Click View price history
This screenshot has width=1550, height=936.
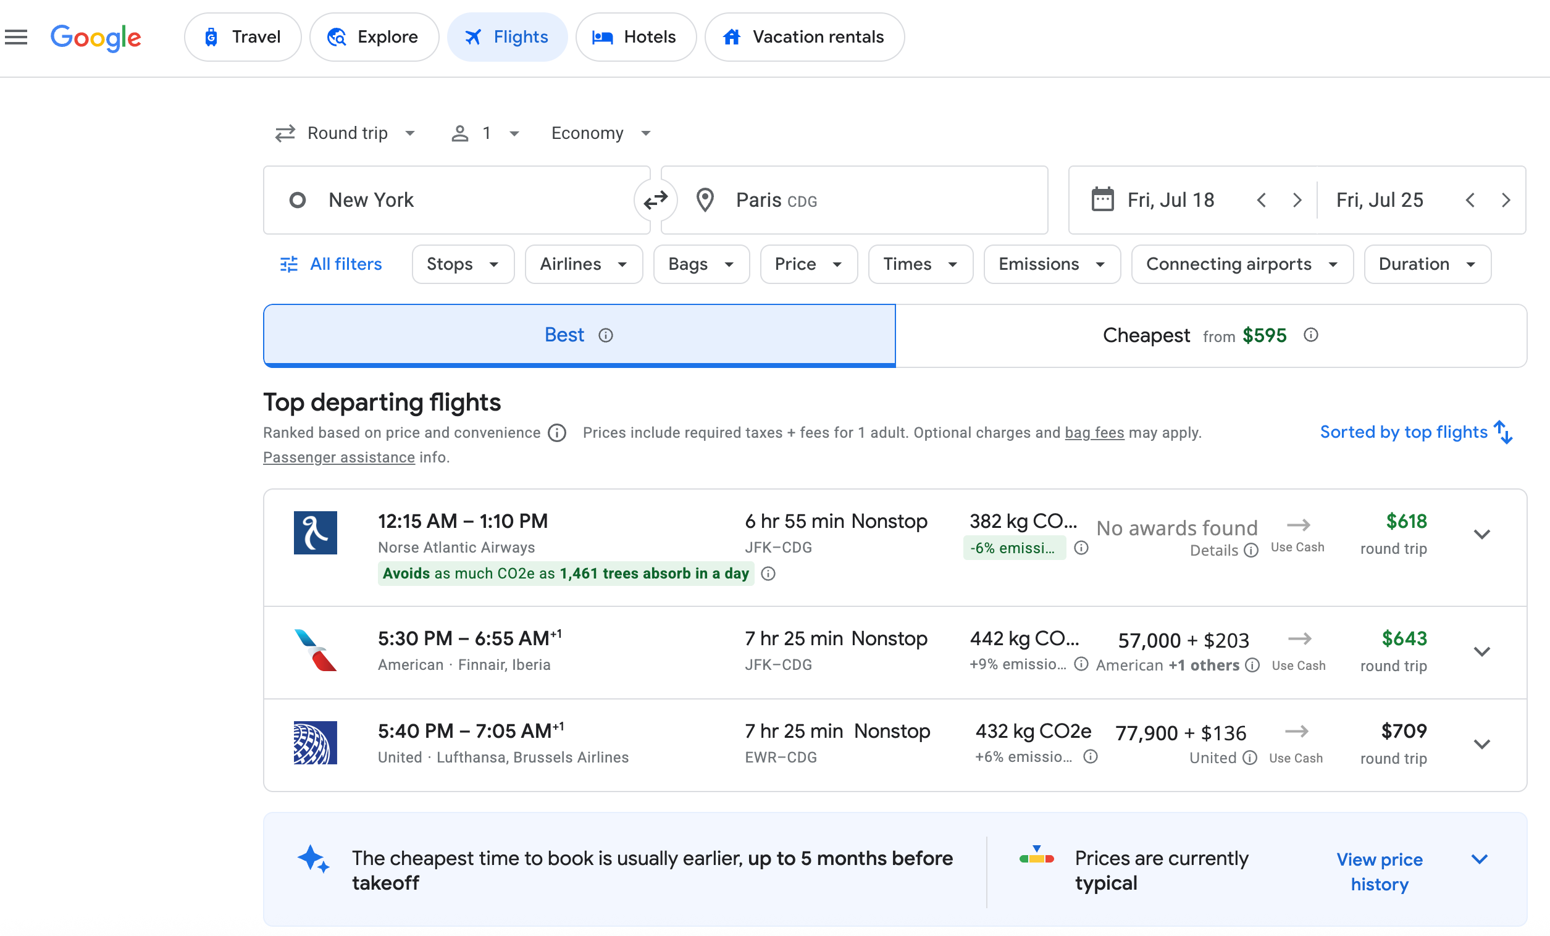point(1380,871)
